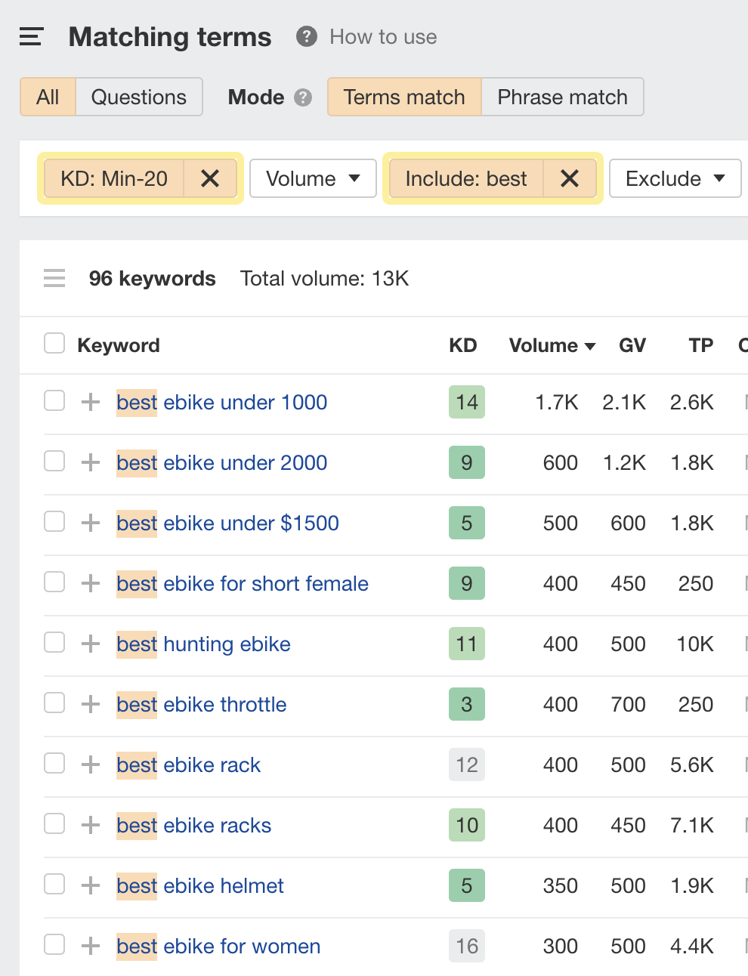
Task: Tick the checkbox beside "best ebike helmet"
Action: [x=54, y=884]
